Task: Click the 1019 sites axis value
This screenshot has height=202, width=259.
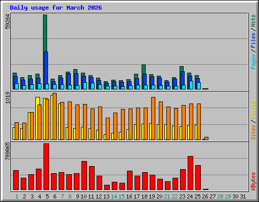Action: coord(8,97)
